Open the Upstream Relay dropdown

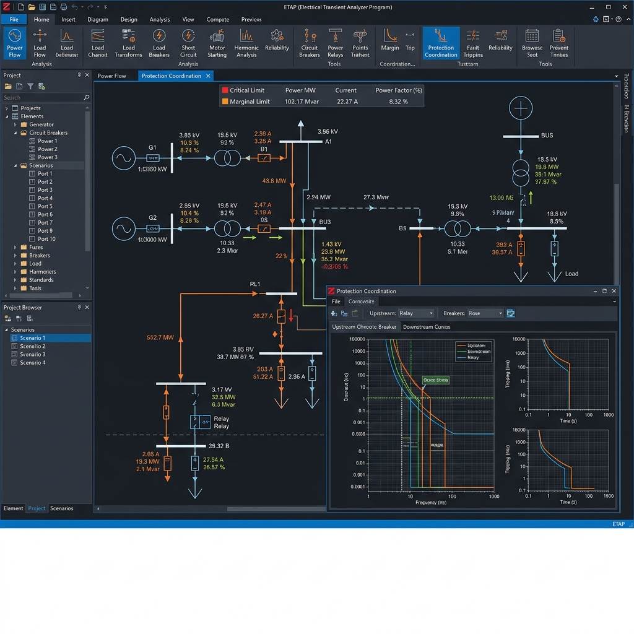tap(416, 313)
